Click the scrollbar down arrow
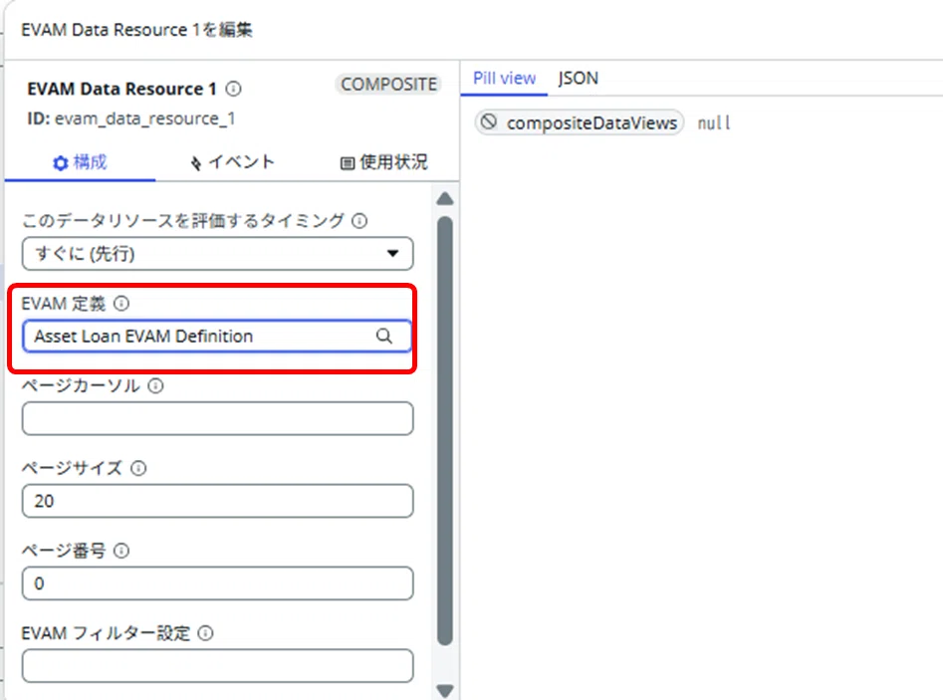 445,691
